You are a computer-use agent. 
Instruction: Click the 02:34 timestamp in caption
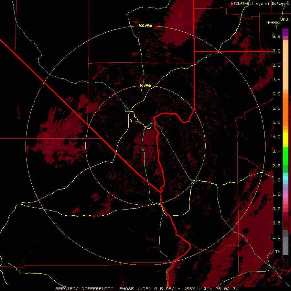tap(231, 289)
